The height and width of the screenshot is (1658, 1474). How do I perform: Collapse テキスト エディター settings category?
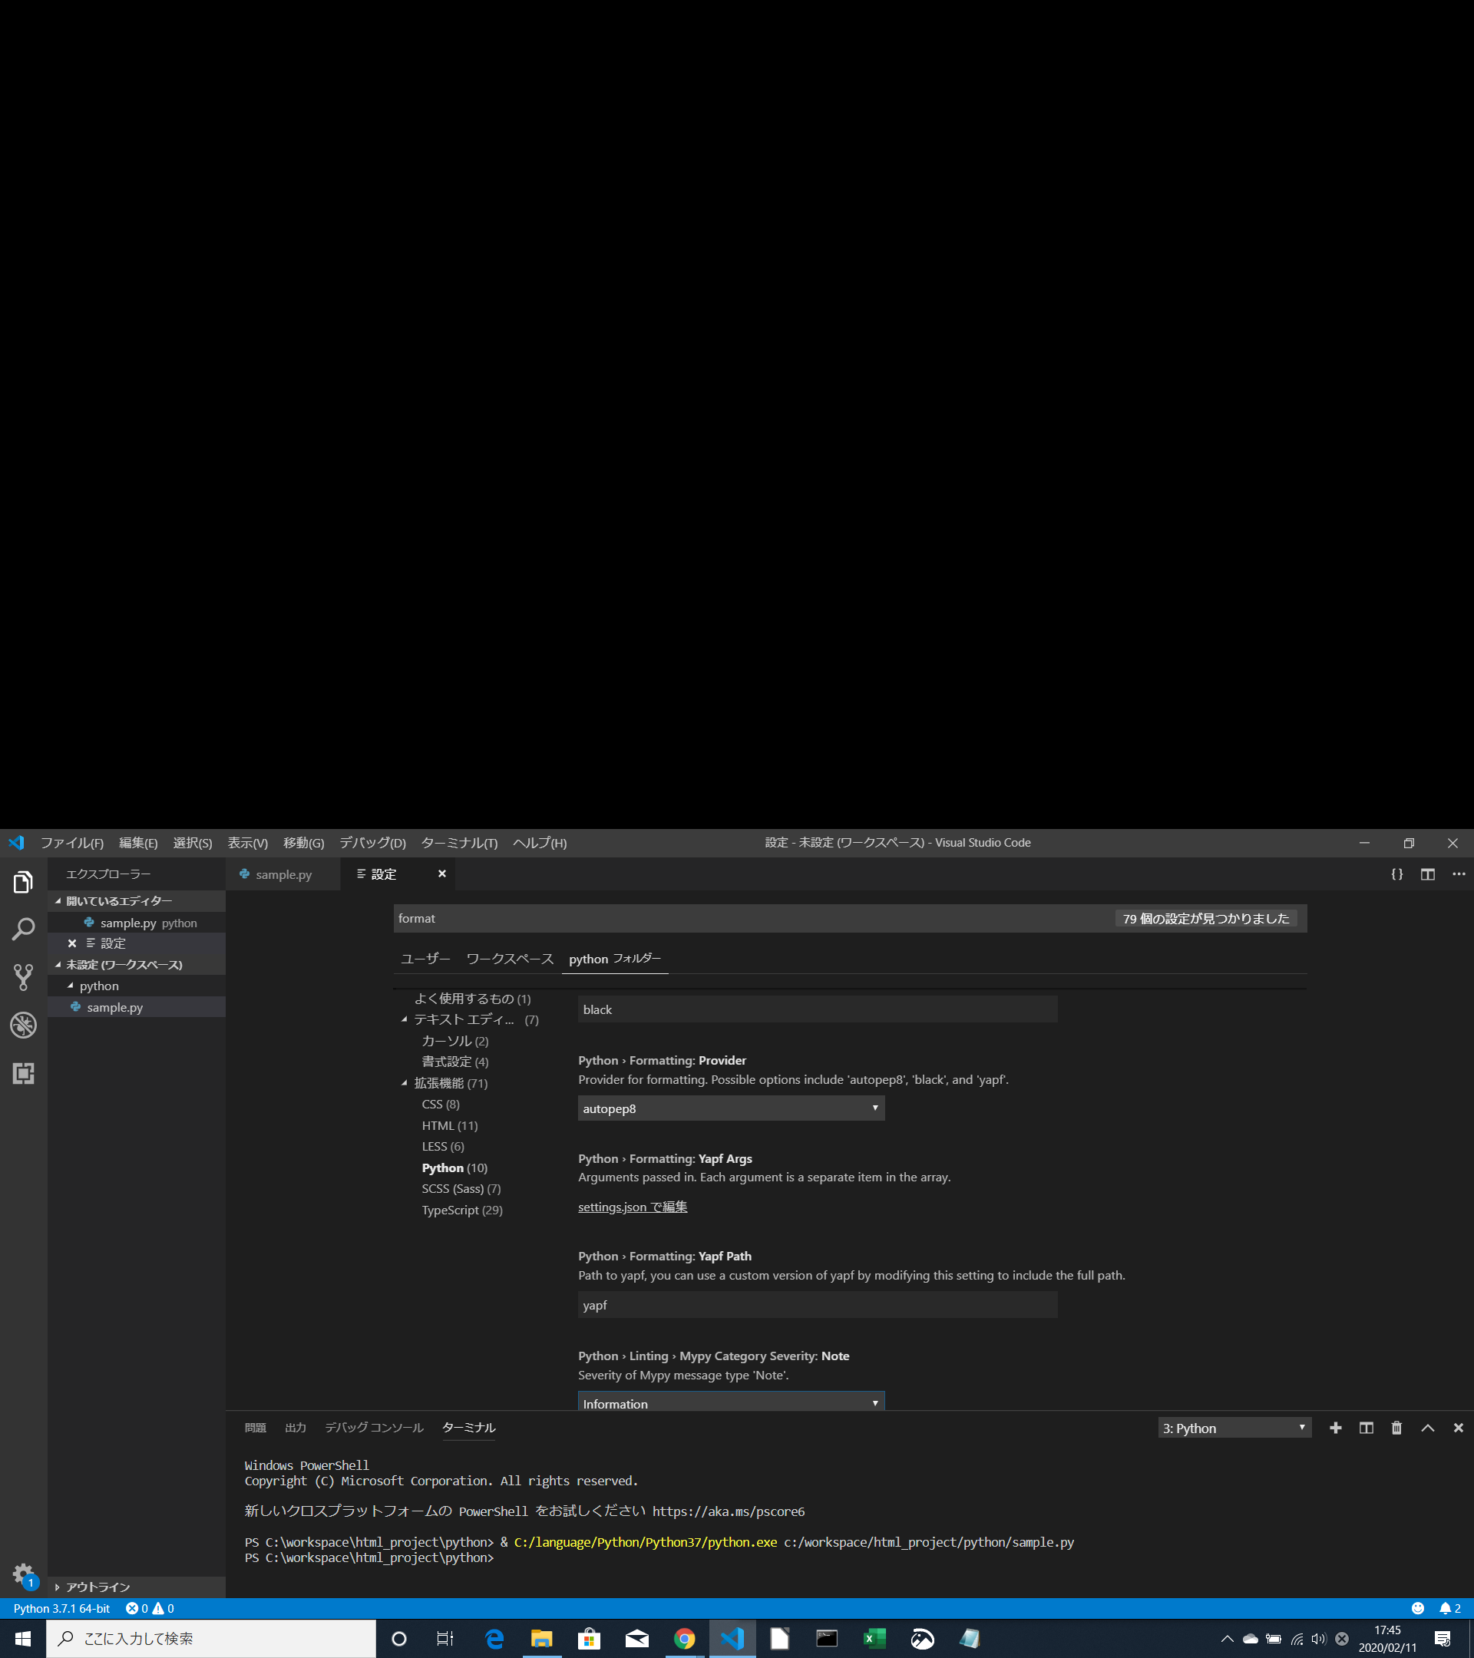[404, 1019]
